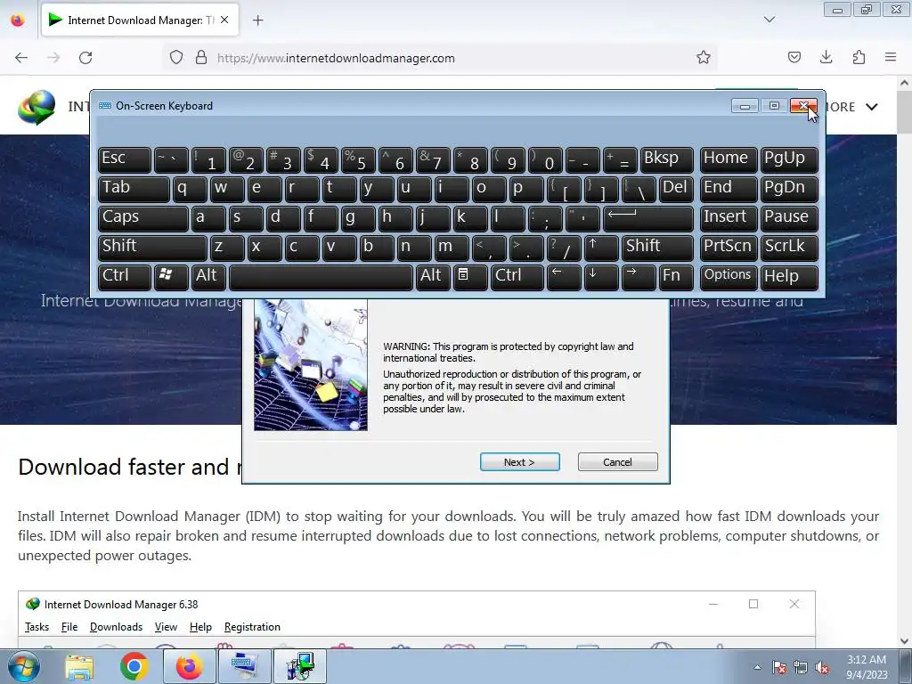Image resolution: width=912 pixels, height=684 pixels.
Task: Click the Esc key on On-Screen Keyboard
Action: click(125, 159)
